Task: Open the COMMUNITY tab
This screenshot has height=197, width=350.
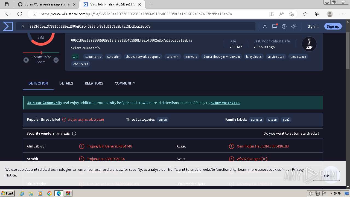Action: coord(125,83)
